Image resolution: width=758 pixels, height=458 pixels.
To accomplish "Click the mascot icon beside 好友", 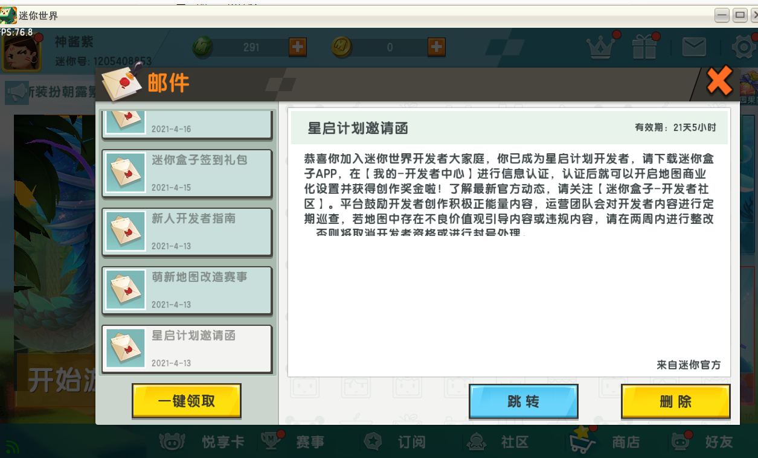I will coord(682,441).
